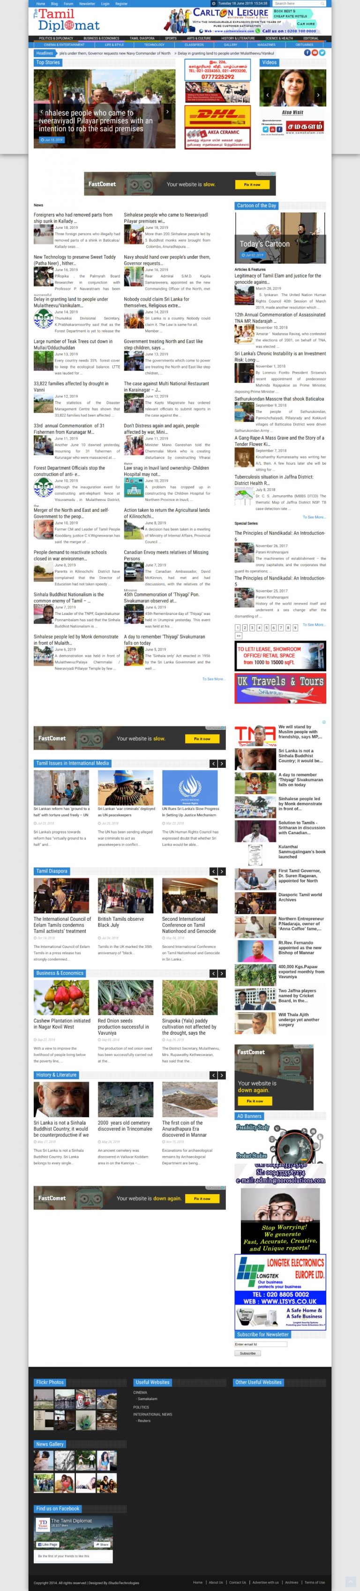Open Samakalam link under Useful Websites
360x1591 pixels.
tap(147, 1398)
